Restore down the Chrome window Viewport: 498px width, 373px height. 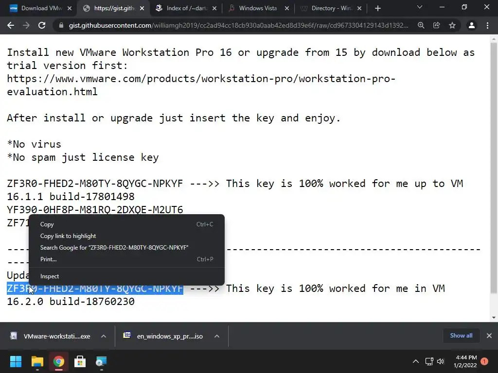[x=464, y=7]
